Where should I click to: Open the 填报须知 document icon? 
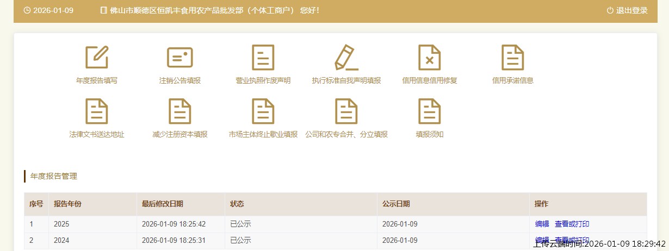tap(430, 111)
